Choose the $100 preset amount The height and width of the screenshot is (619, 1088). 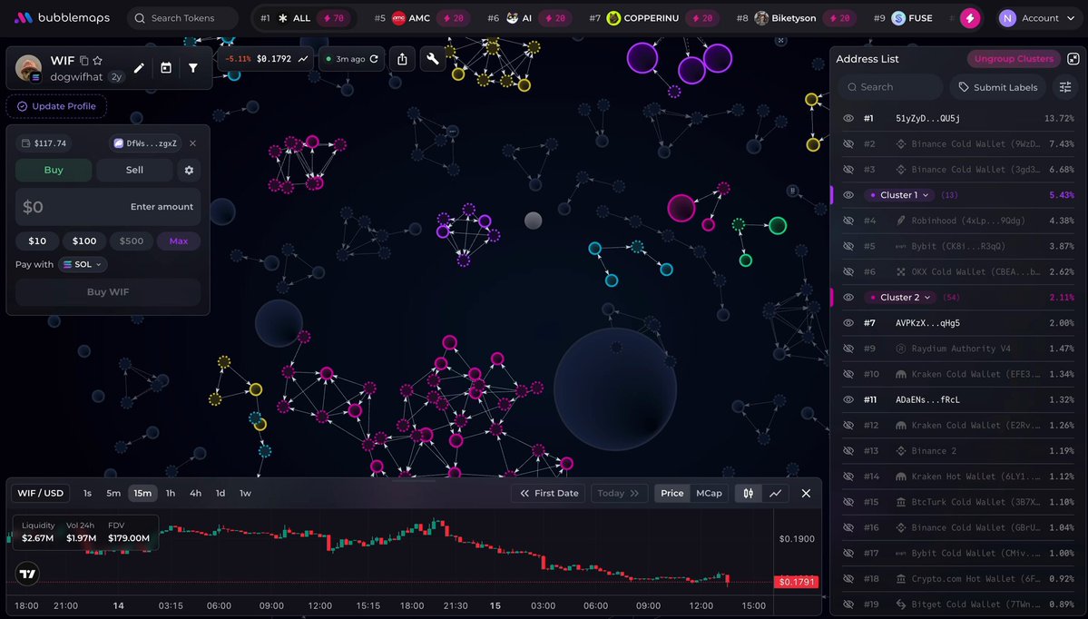pyautogui.click(x=84, y=241)
